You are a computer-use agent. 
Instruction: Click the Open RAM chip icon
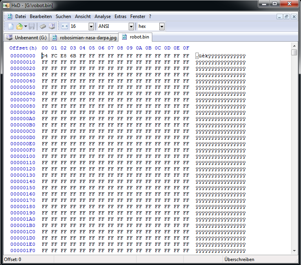click(x=43, y=26)
